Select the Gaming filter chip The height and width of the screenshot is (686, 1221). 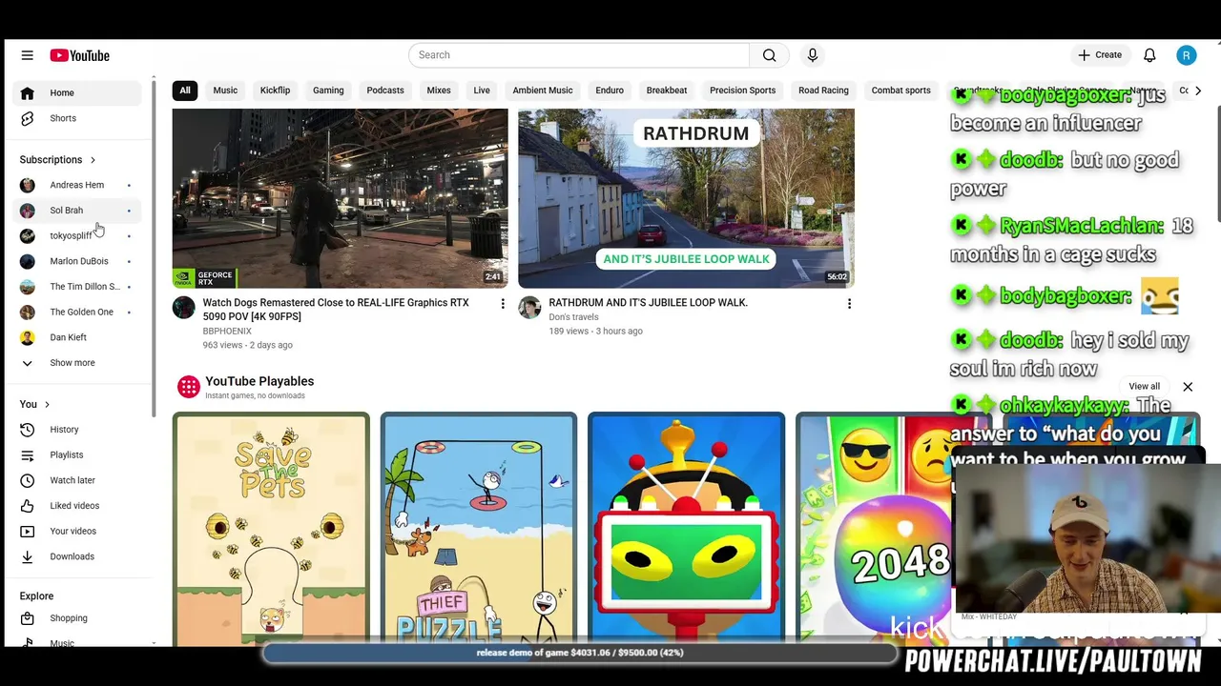pos(328,91)
